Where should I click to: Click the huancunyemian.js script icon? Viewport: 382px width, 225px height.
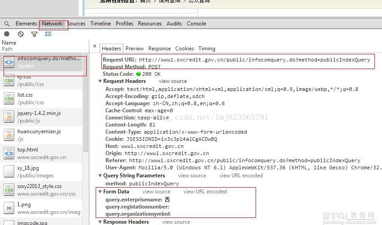(9, 135)
